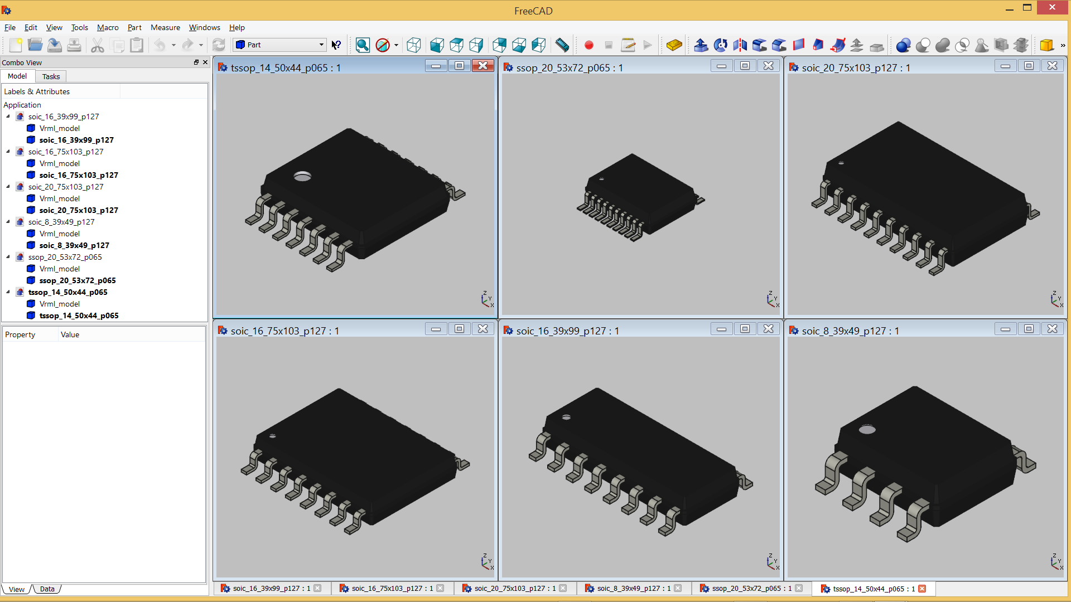The width and height of the screenshot is (1071, 602).
Task: Start macro recording with the red button
Action: pyautogui.click(x=588, y=45)
